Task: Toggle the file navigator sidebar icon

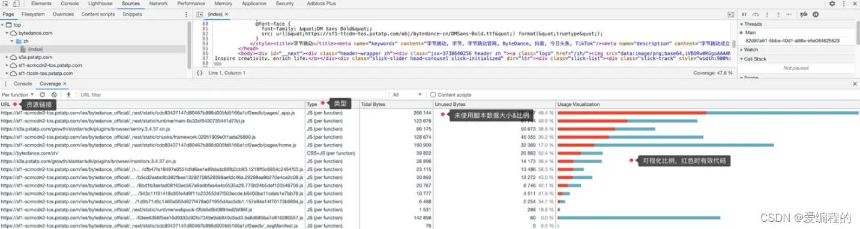Action: click(x=200, y=14)
